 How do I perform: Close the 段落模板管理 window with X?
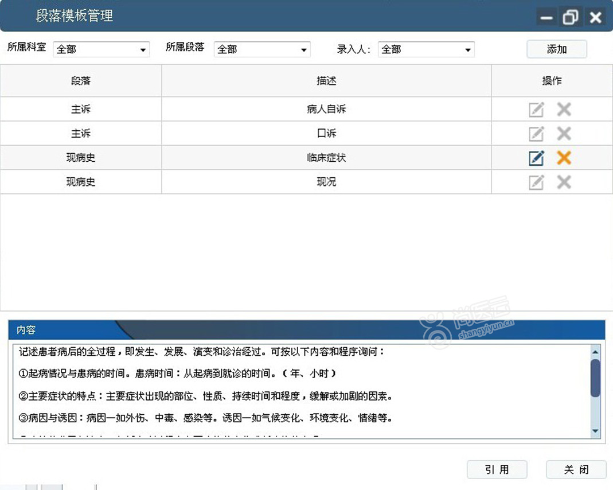pos(595,18)
